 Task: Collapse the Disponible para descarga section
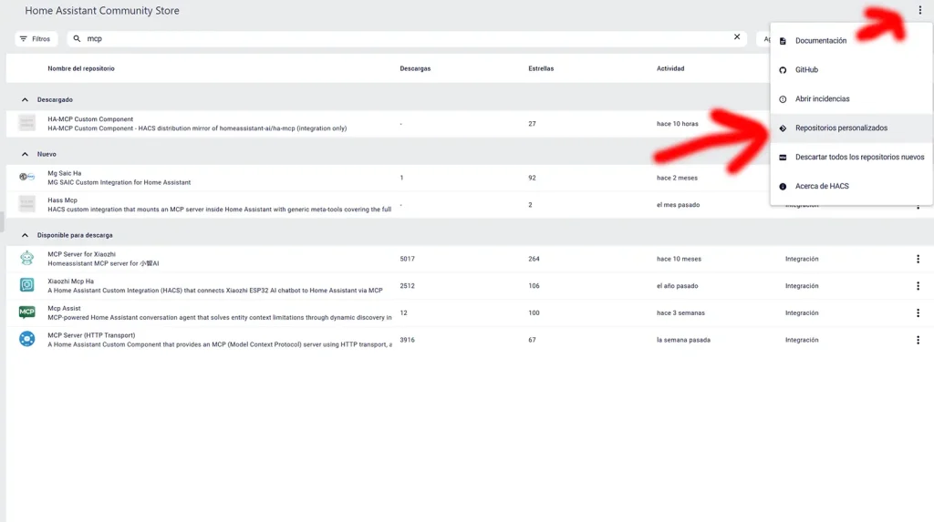pos(25,236)
